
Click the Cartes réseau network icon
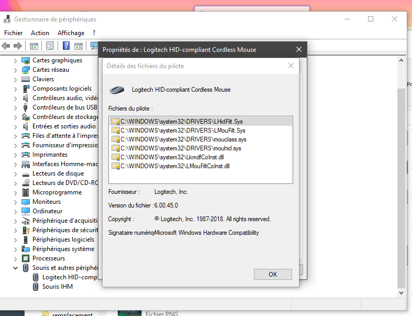pos(26,70)
